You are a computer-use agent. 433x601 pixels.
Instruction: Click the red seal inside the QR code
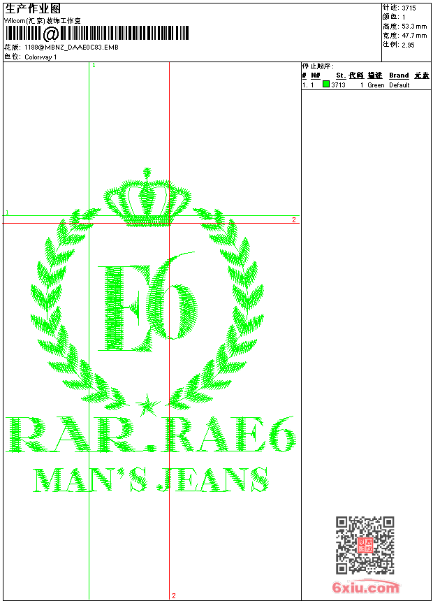pyautogui.click(x=365, y=545)
